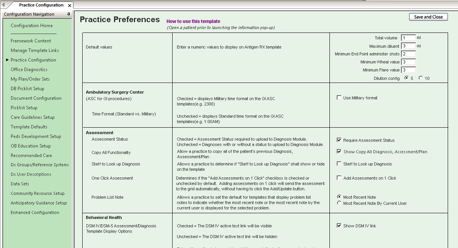Click the left scroll arrow beside tabs
This screenshot has height=248, width=458.
click(3, 5)
